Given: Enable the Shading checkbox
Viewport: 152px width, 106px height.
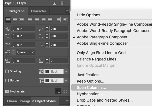Looking at the screenshot, I should [7, 71].
